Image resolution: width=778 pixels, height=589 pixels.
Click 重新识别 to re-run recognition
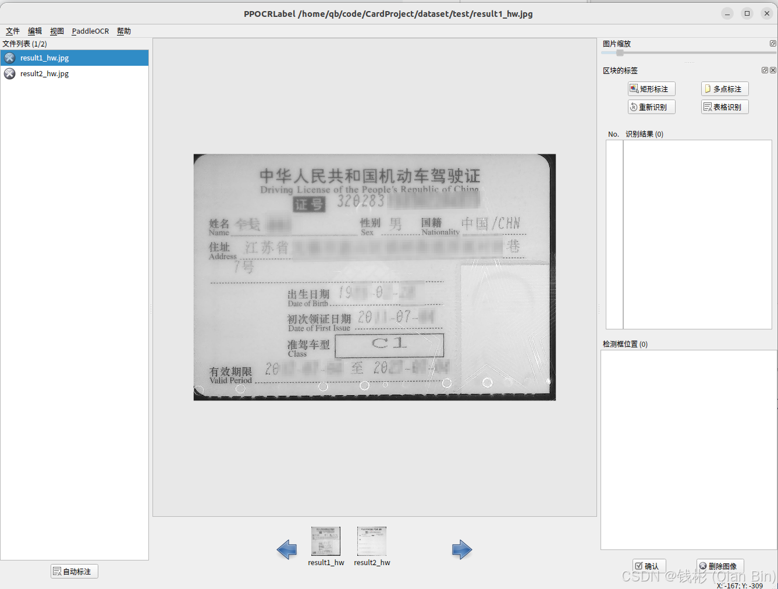pyautogui.click(x=651, y=107)
